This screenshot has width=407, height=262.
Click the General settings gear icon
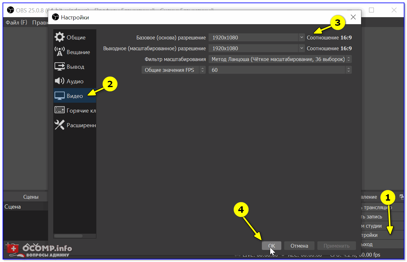(x=59, y=37)
